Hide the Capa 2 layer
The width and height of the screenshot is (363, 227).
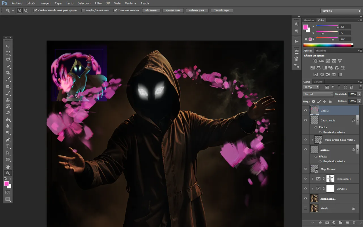coord(305,110)
